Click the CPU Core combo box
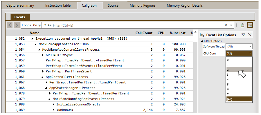This screenshot has height=115, width=261. pyautogui.click(x=239, y=53)
